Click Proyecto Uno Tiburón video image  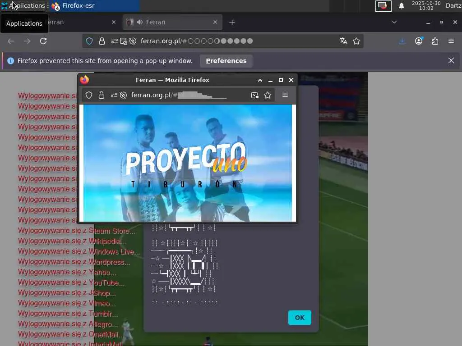[187, 163]
